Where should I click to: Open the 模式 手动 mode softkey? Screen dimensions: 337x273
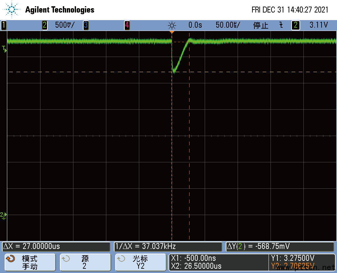pyautogui.click(x=30, y=262)
